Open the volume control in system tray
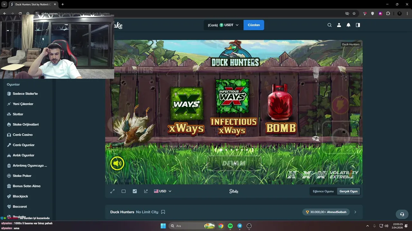 [x=386, y=226]
